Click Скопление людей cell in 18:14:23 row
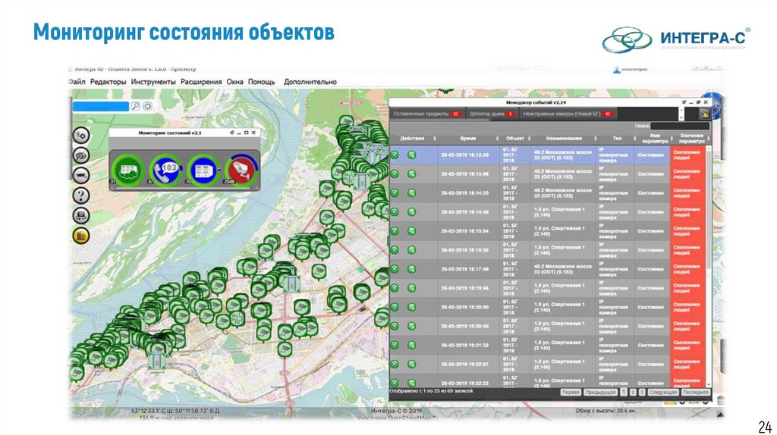This screenshot has height=435, width=777. click(687, 193)
